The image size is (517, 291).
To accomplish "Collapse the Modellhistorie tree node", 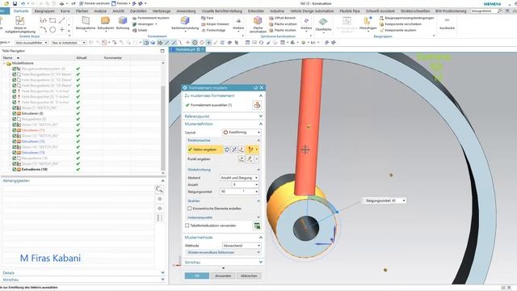I will pyautogui.click(x=4, y=63).
